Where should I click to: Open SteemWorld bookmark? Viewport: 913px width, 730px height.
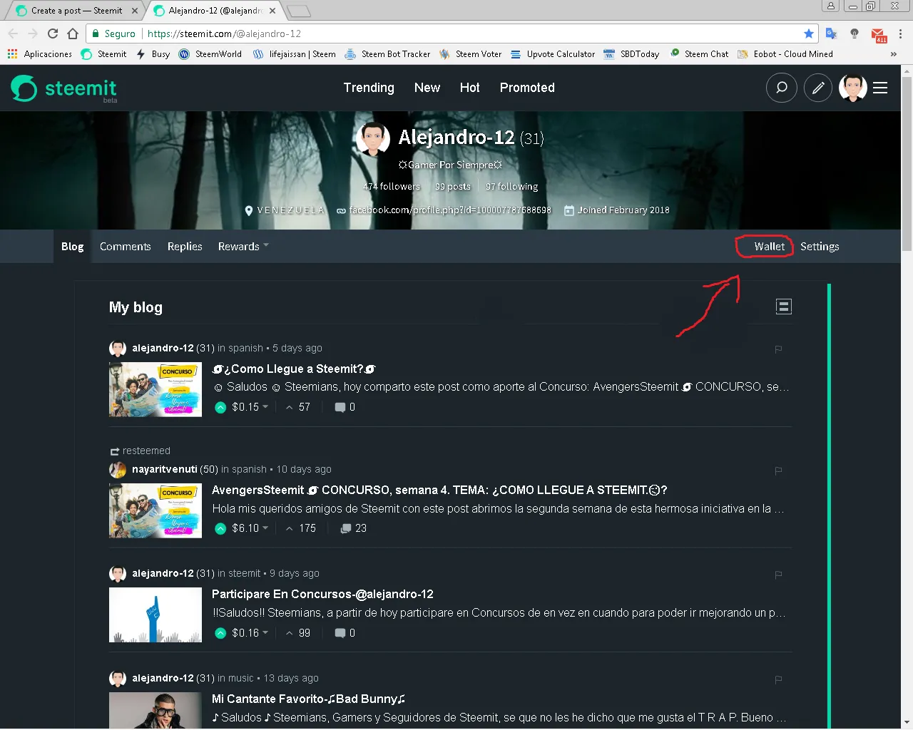(210, 54)
